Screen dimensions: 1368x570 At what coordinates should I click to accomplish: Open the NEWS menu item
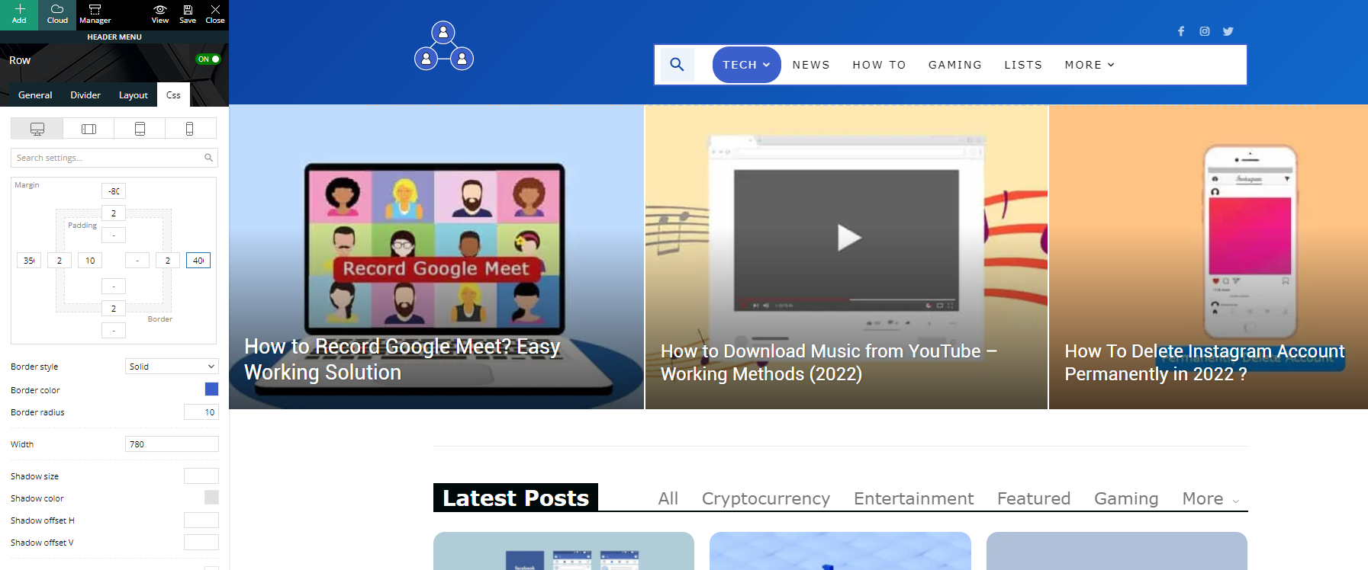pos(811,65)
